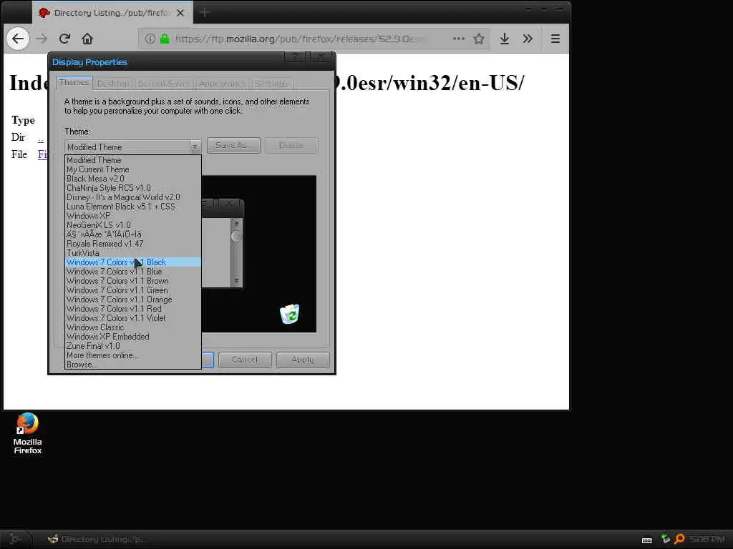Click the preview scrollbar down arrow
Image resolution: width=733 pixels, height=549 pixels.
[x=236, y=280]
